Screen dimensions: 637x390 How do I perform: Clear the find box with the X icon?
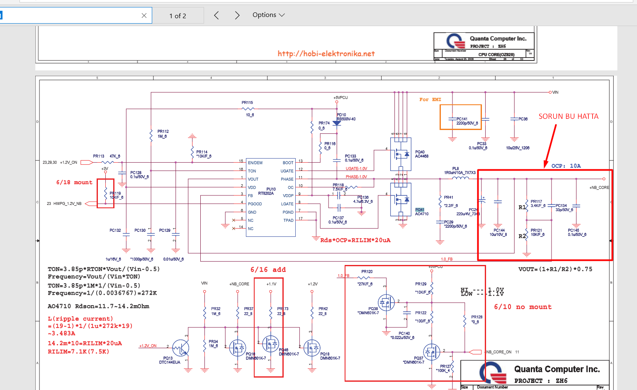point(144,16)
